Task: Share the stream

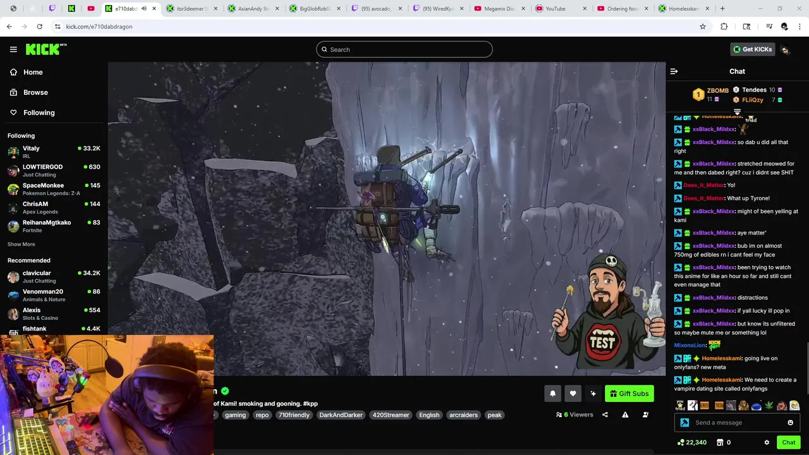Action: (x=605, y=415)
